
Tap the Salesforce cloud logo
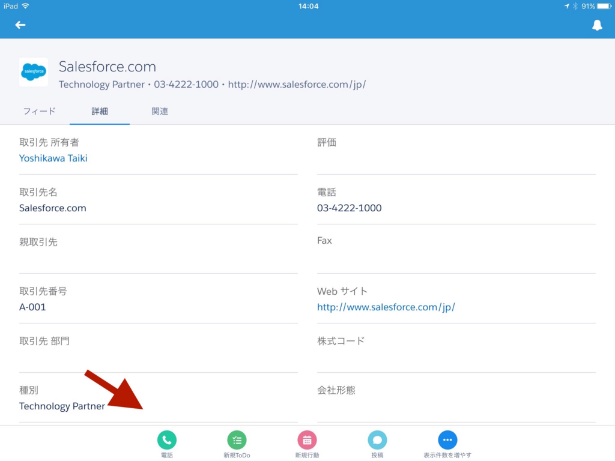click(x=34, y=72)
